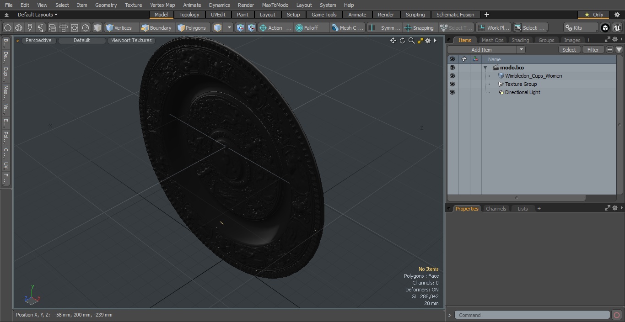The width and height of the screenshot is (625, 322).
Task: Click the Boundary selection button
Action: pyautogui.click(x=156, y=28)
